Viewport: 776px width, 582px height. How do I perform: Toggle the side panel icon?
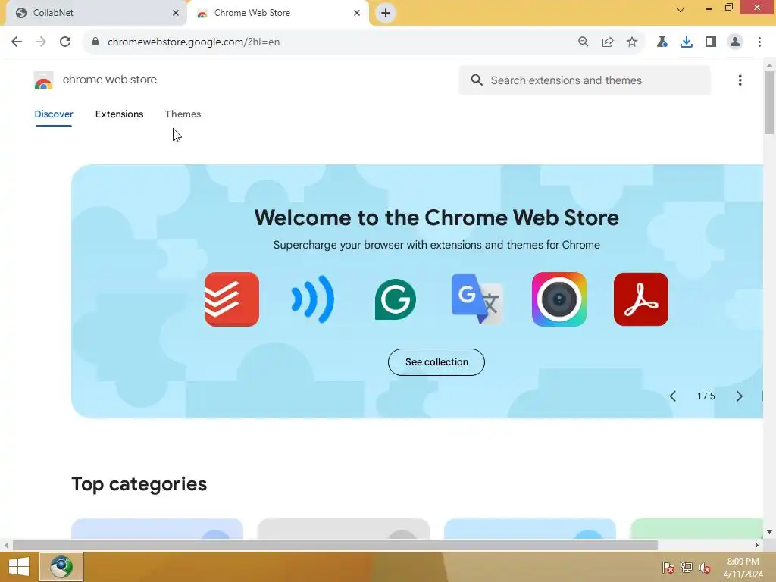coord(710,42)
